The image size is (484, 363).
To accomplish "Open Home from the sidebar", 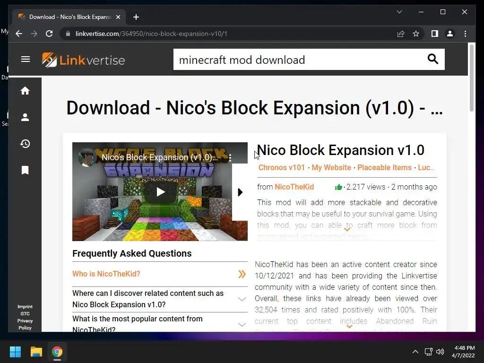I will tap(25, 91).
